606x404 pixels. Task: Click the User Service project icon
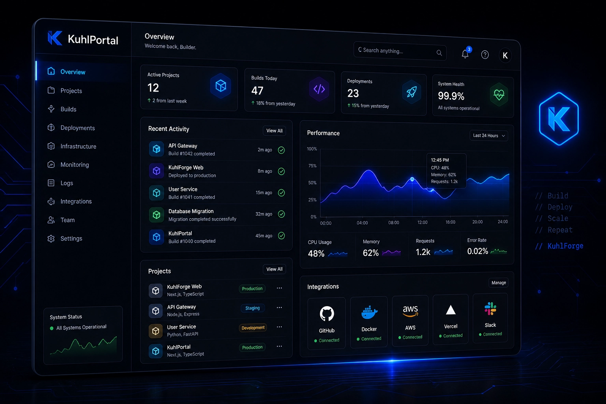pos(156,331)
